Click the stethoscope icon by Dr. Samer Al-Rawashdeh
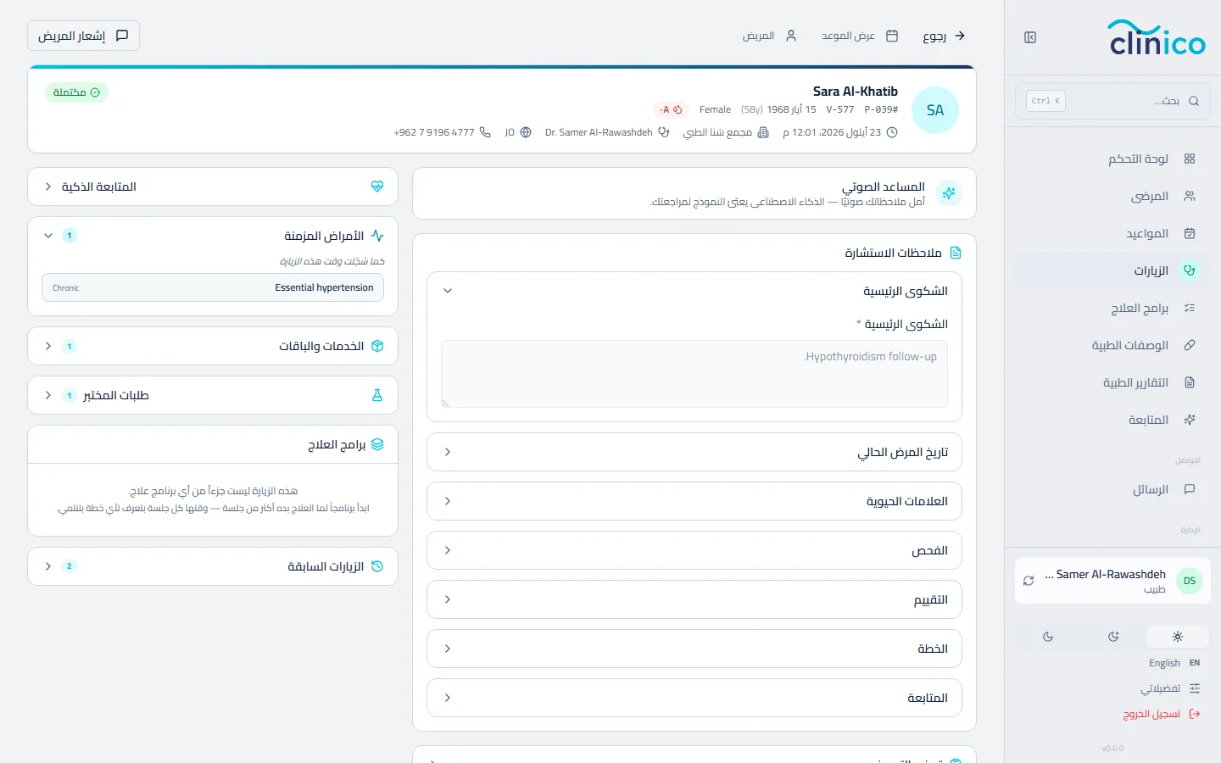 coord(664,132)
